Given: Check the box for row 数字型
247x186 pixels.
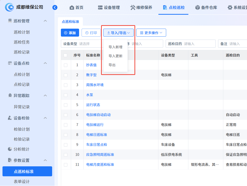Looking at the screenshot, I should click(x=66, y=75).
